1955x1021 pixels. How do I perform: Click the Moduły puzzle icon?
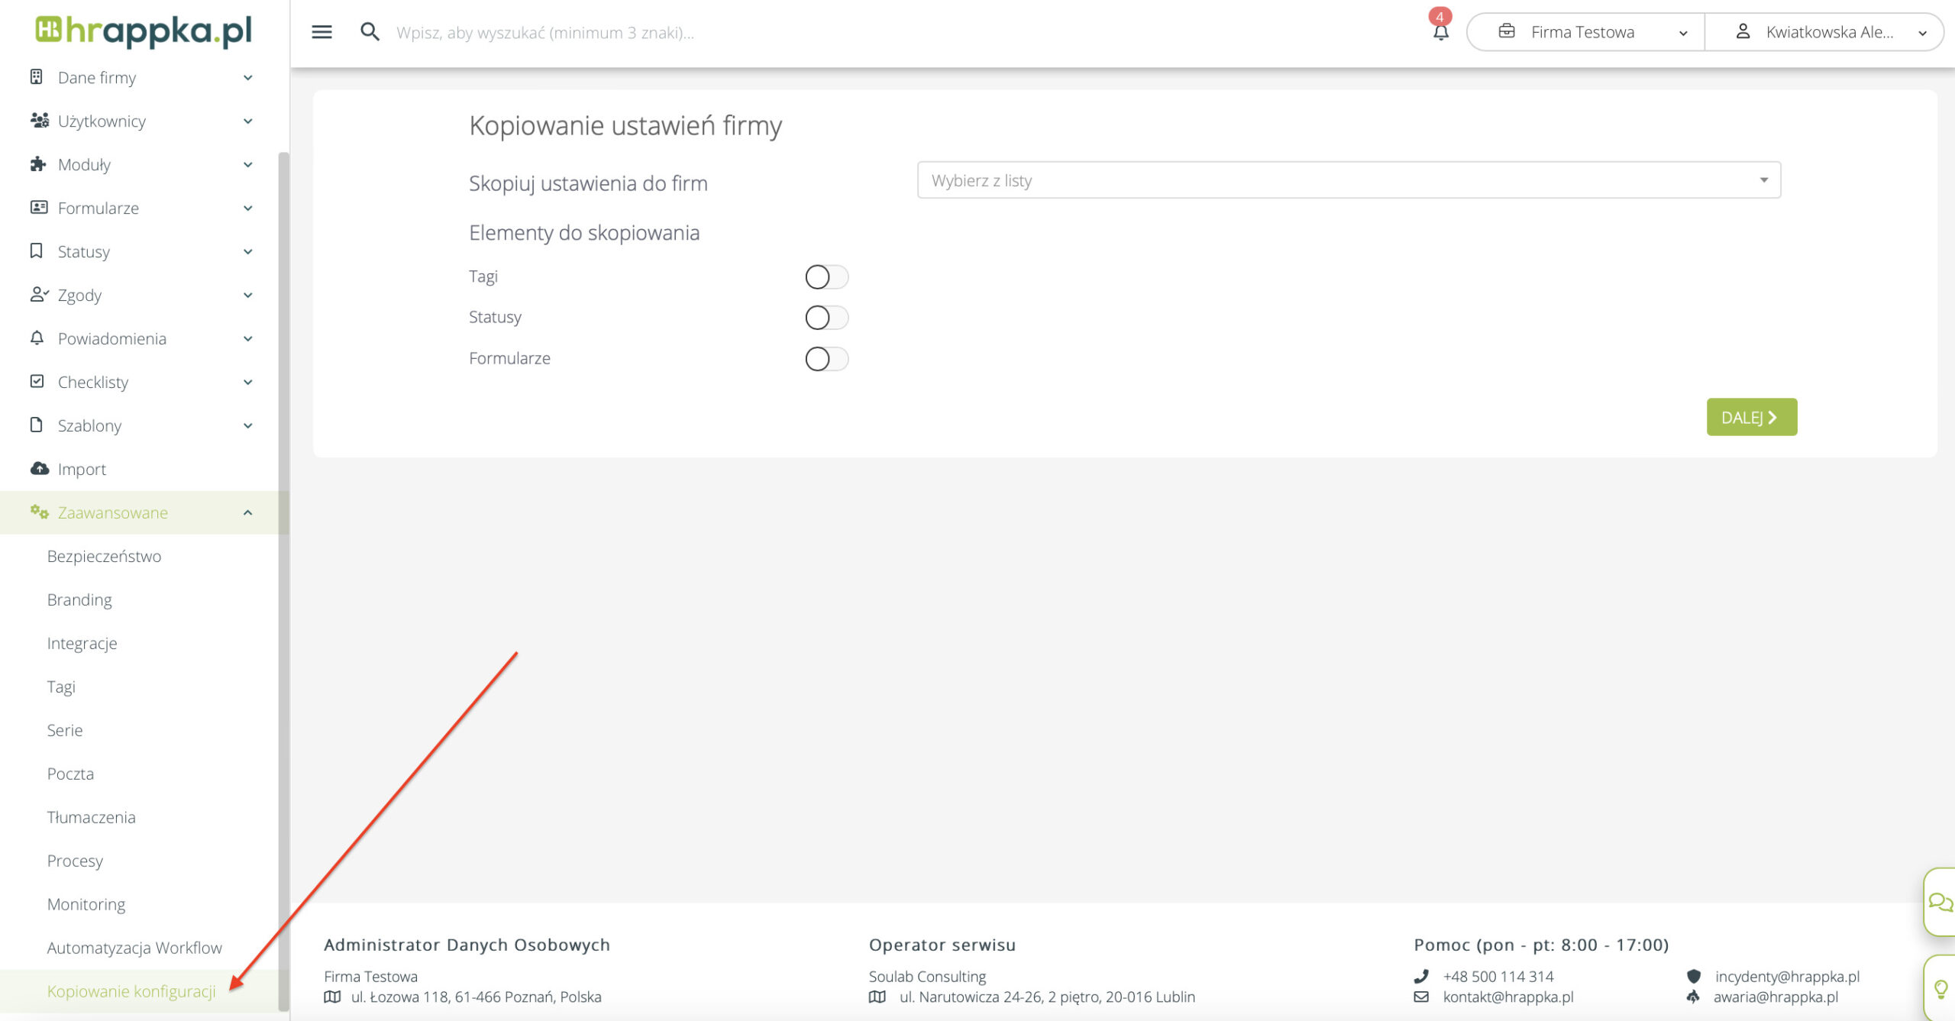pos(37,164)
